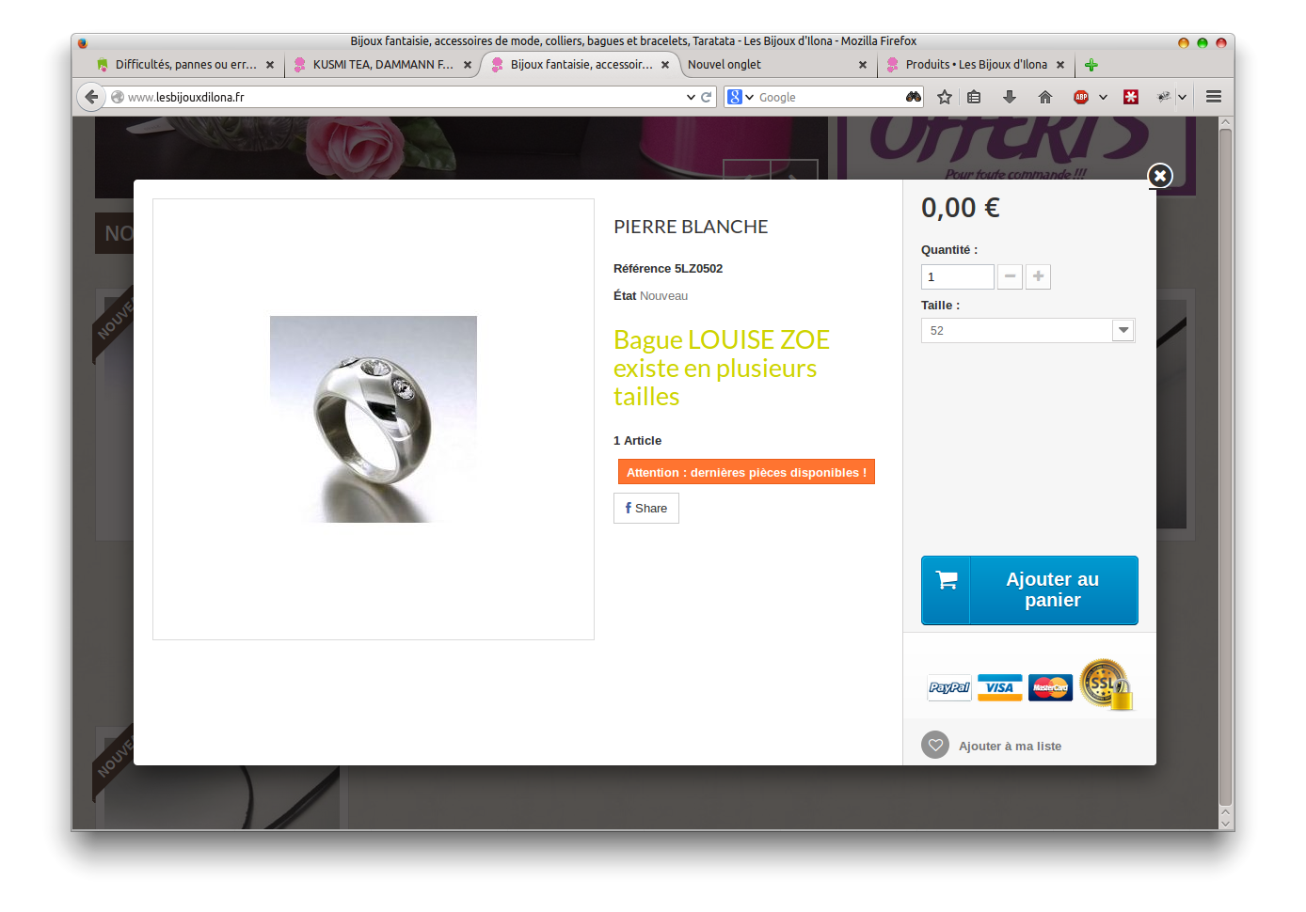Open the downloads arrow icon
1306x912 pixels.
1010,97
